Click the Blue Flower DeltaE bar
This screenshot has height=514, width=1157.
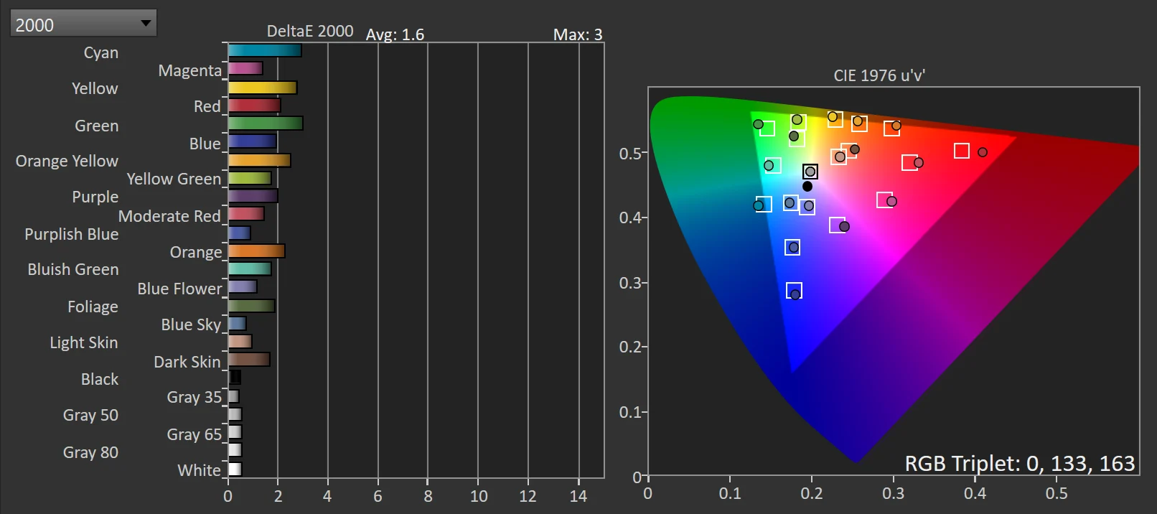tap(243, 286)
